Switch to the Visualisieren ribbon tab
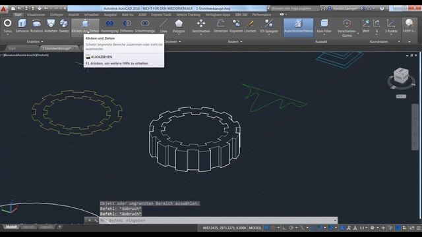 pos(36,14)
